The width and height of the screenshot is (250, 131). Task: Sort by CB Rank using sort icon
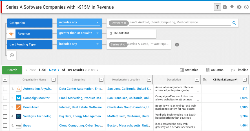click(205, 80)
